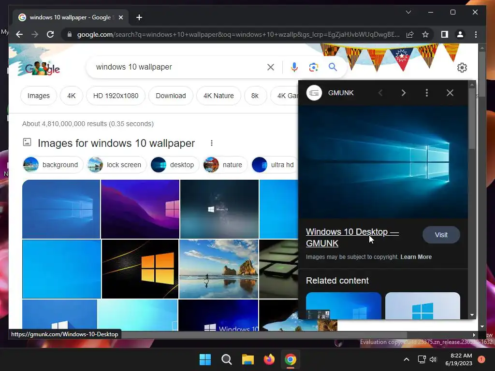Image resolution: width=495 pixels, height=371 pixels.
Task: Open Chrome three-dot menu
Action: pos(476,34)
